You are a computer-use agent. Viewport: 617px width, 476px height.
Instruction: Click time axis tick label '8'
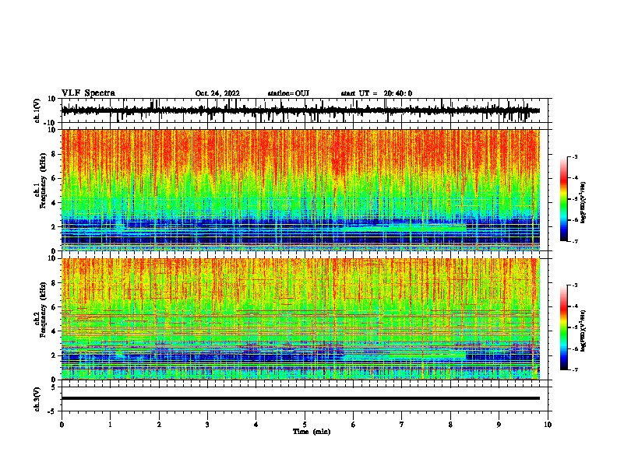point(450,425)
